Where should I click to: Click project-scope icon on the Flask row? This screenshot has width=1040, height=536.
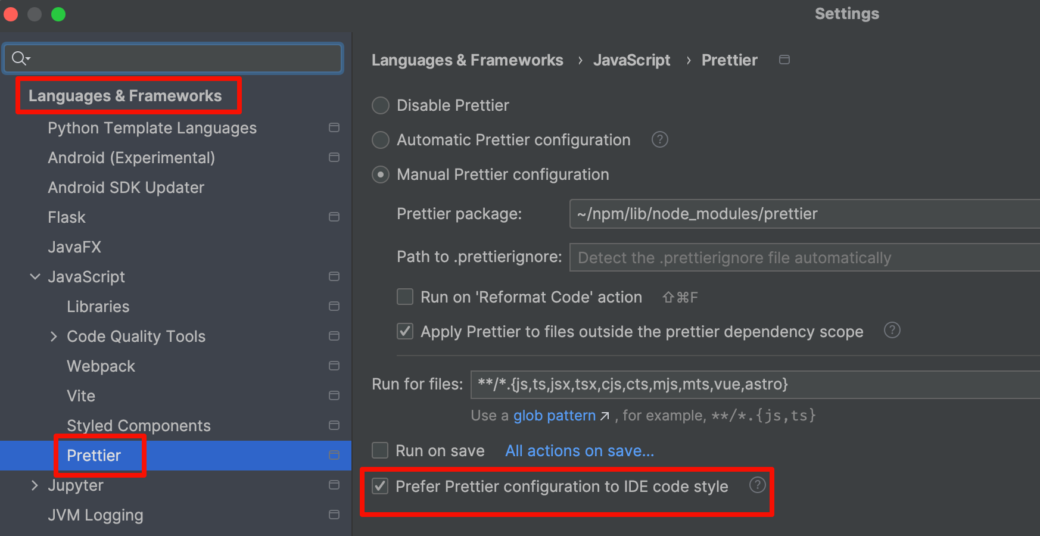tap(334, 217)
